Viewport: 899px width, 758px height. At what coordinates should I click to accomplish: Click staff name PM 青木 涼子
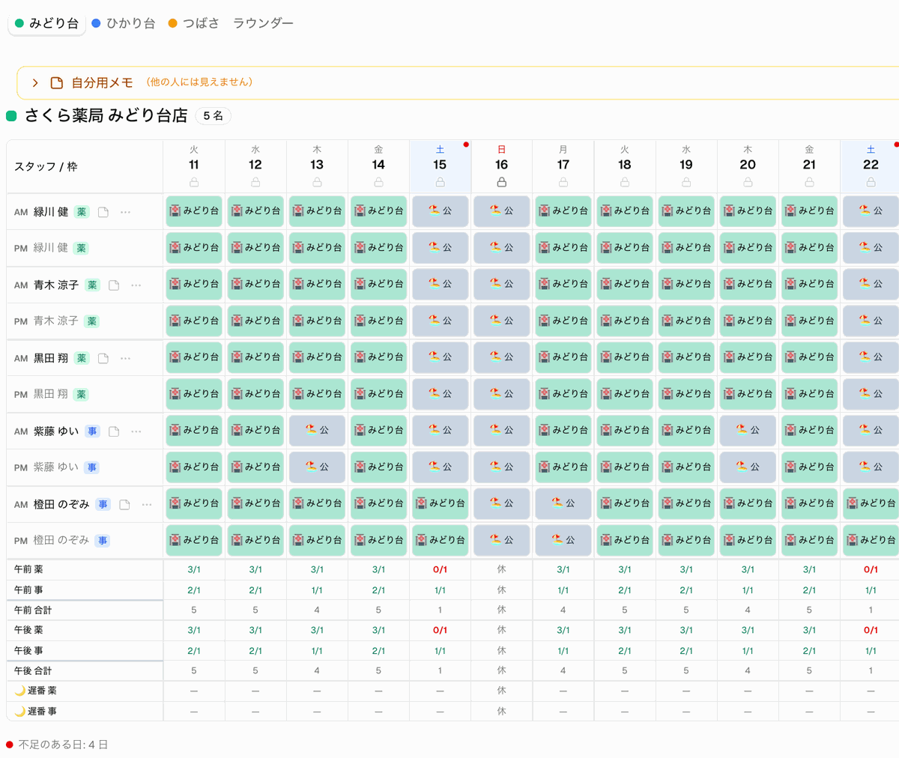point(56,321)
